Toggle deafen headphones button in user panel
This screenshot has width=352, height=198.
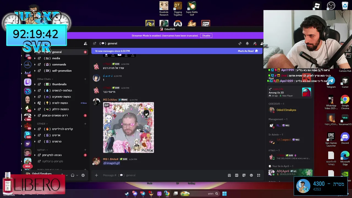click(73, 175)
